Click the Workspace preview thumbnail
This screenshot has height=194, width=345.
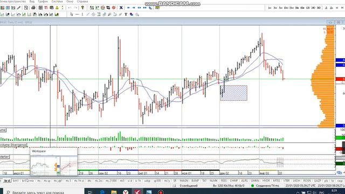[54, 162]
